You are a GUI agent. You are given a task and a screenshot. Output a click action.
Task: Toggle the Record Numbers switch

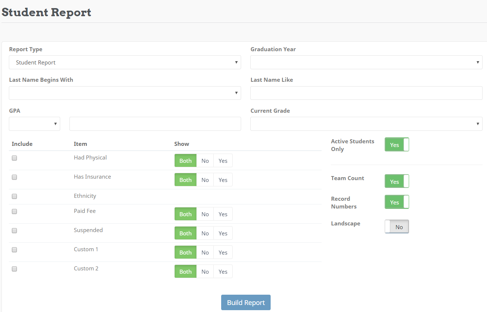tap(397, 202)
